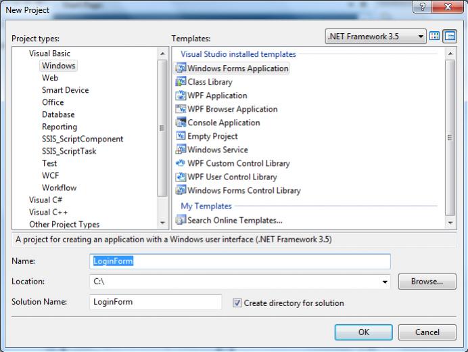Click the Templates list scrollbar thumb
Screen dimensions: 468x352
tap(450, 137)
